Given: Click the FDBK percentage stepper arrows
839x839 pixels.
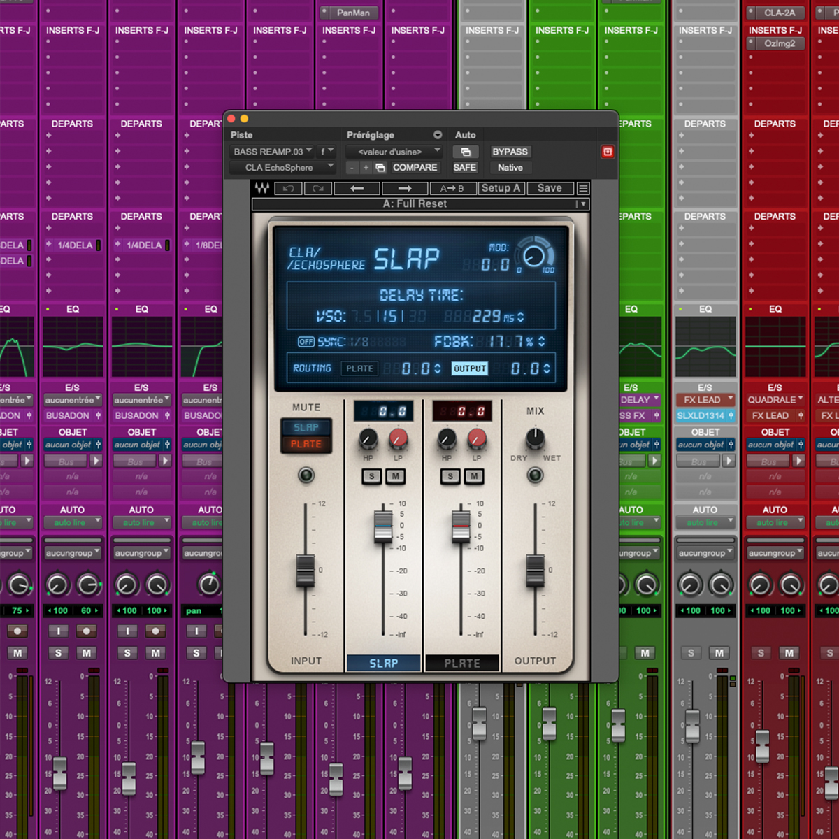Looking at the screenshot, I should (x=541, y=342).
